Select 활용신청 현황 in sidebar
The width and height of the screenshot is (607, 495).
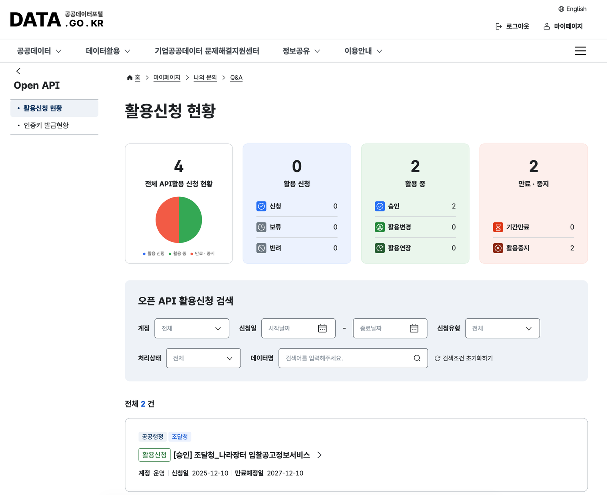[54, 108]
